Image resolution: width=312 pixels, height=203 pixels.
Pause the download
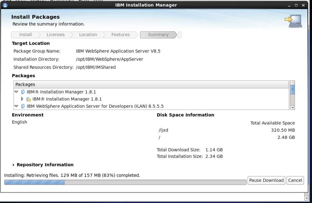point(266,180)
